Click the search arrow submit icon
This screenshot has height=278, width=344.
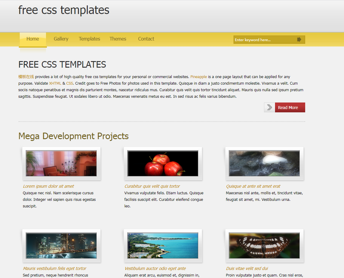point(299,40)
